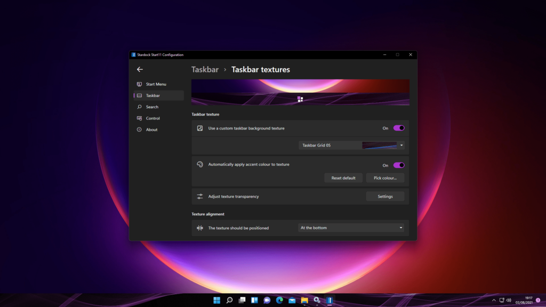This screenshot has width=546, height=307.
Task: Open the Start Menu settings section
Action: click(156, 84)
